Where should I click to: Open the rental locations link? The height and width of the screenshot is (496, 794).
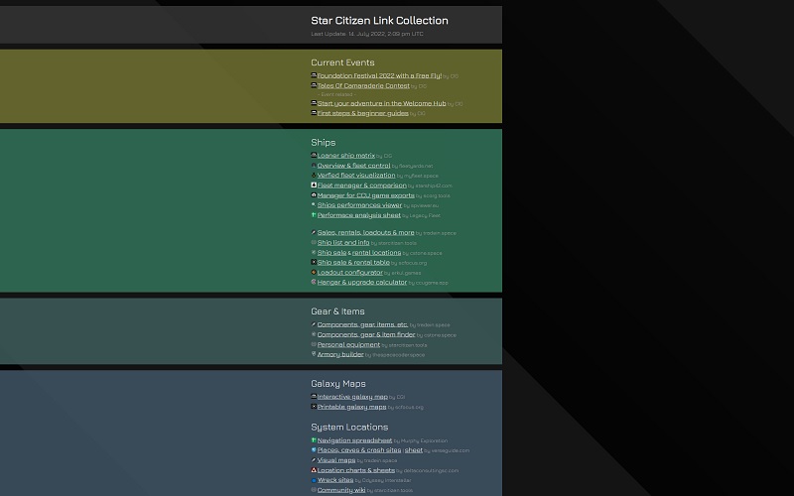pos(376,253)
